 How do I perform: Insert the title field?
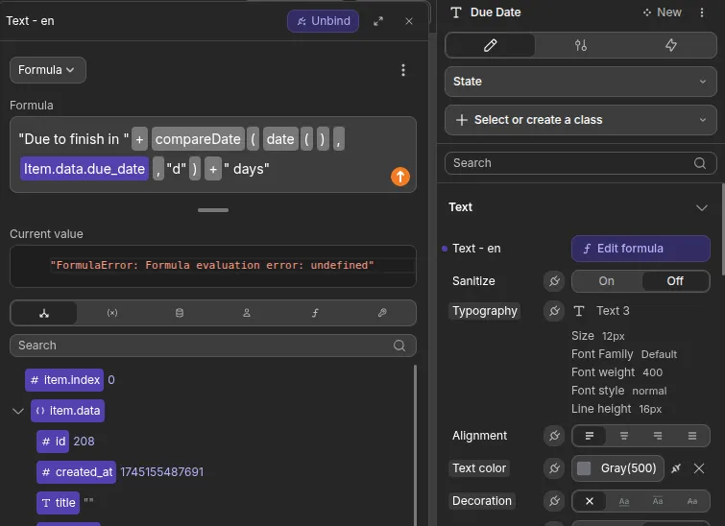[59, 503]
